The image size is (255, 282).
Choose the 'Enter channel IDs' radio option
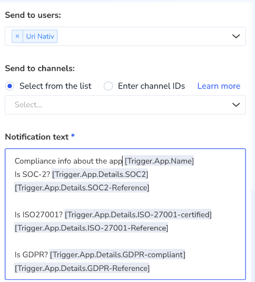click(x=108, y=86)
